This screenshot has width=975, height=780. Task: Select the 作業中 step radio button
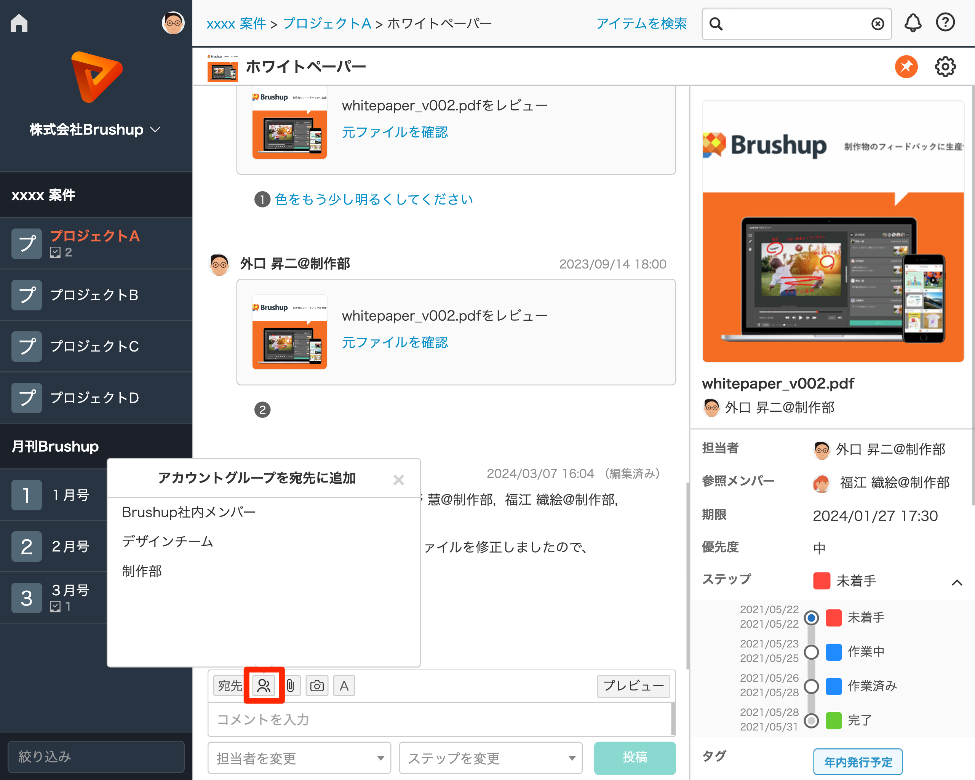[811, 652]
